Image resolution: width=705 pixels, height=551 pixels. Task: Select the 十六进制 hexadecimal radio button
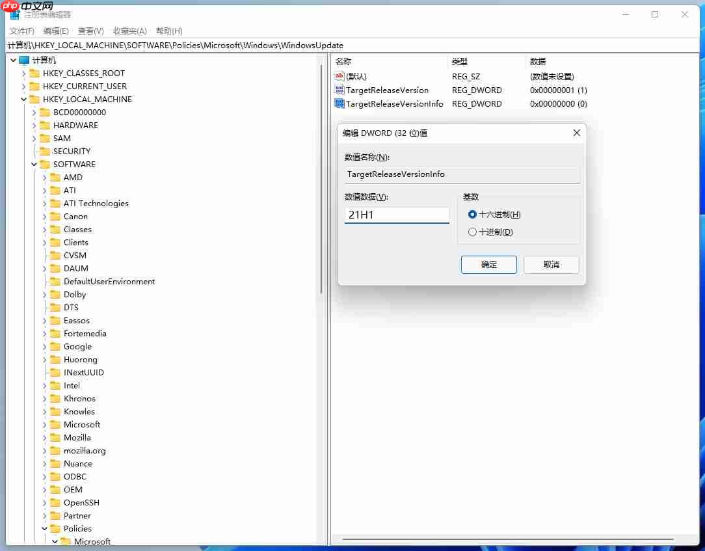(x=472, y=214)
